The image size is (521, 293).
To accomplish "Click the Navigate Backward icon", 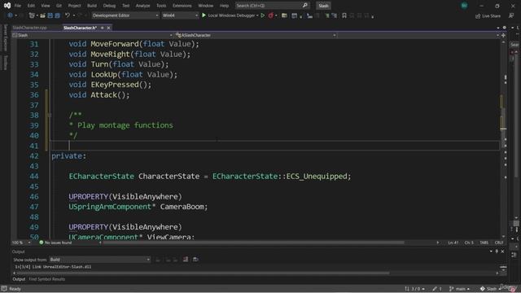I will click(10, 15).
